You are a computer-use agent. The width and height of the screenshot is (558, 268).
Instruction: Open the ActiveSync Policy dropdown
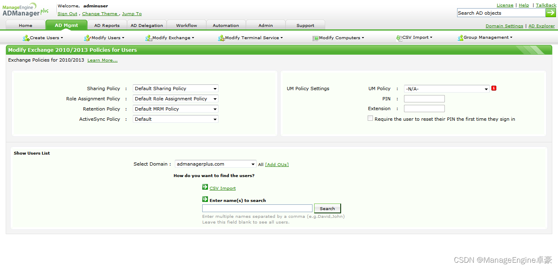(x=176, y=119)
